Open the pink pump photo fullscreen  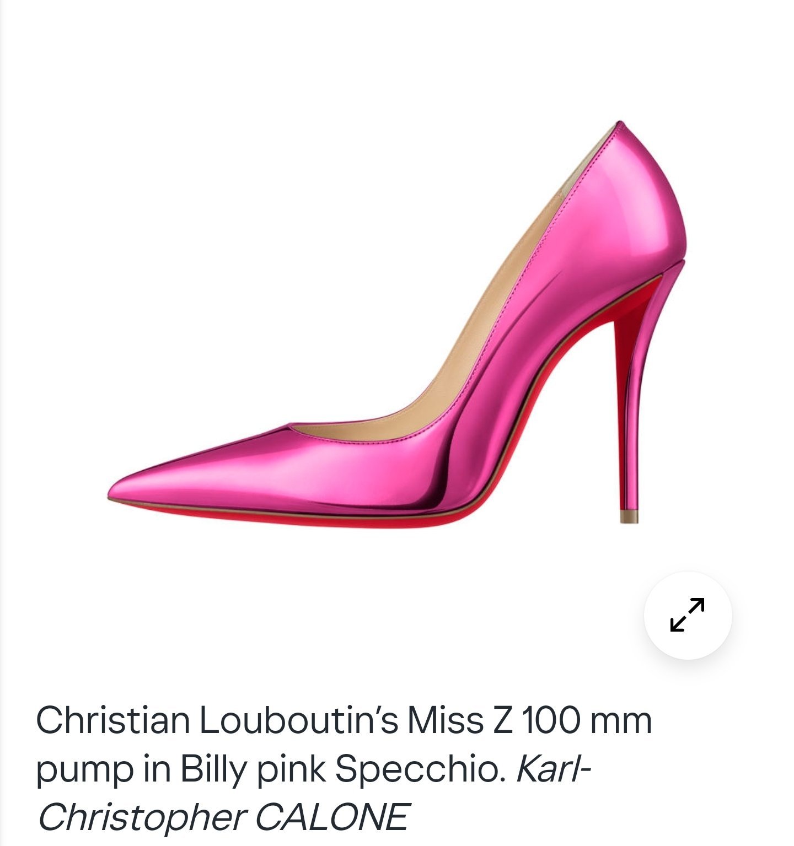pyautogui.click(x=688, y=615)
